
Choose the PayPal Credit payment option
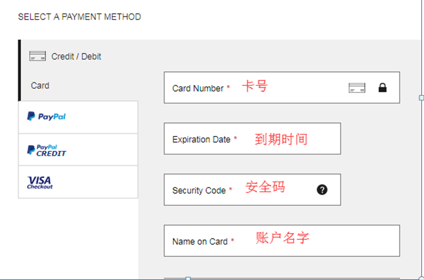[47, 150]
